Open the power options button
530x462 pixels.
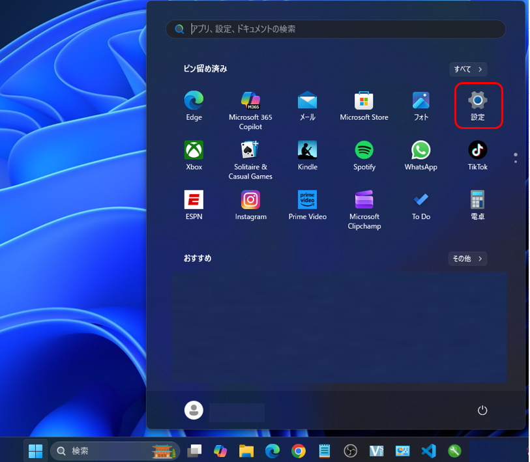pyautogui.click(x=482, y=410)
